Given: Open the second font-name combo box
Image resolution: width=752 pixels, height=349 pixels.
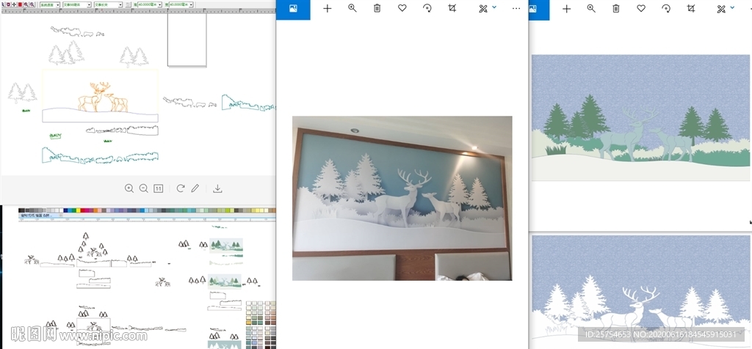Looking at the screenshot, I should point(76,5).
